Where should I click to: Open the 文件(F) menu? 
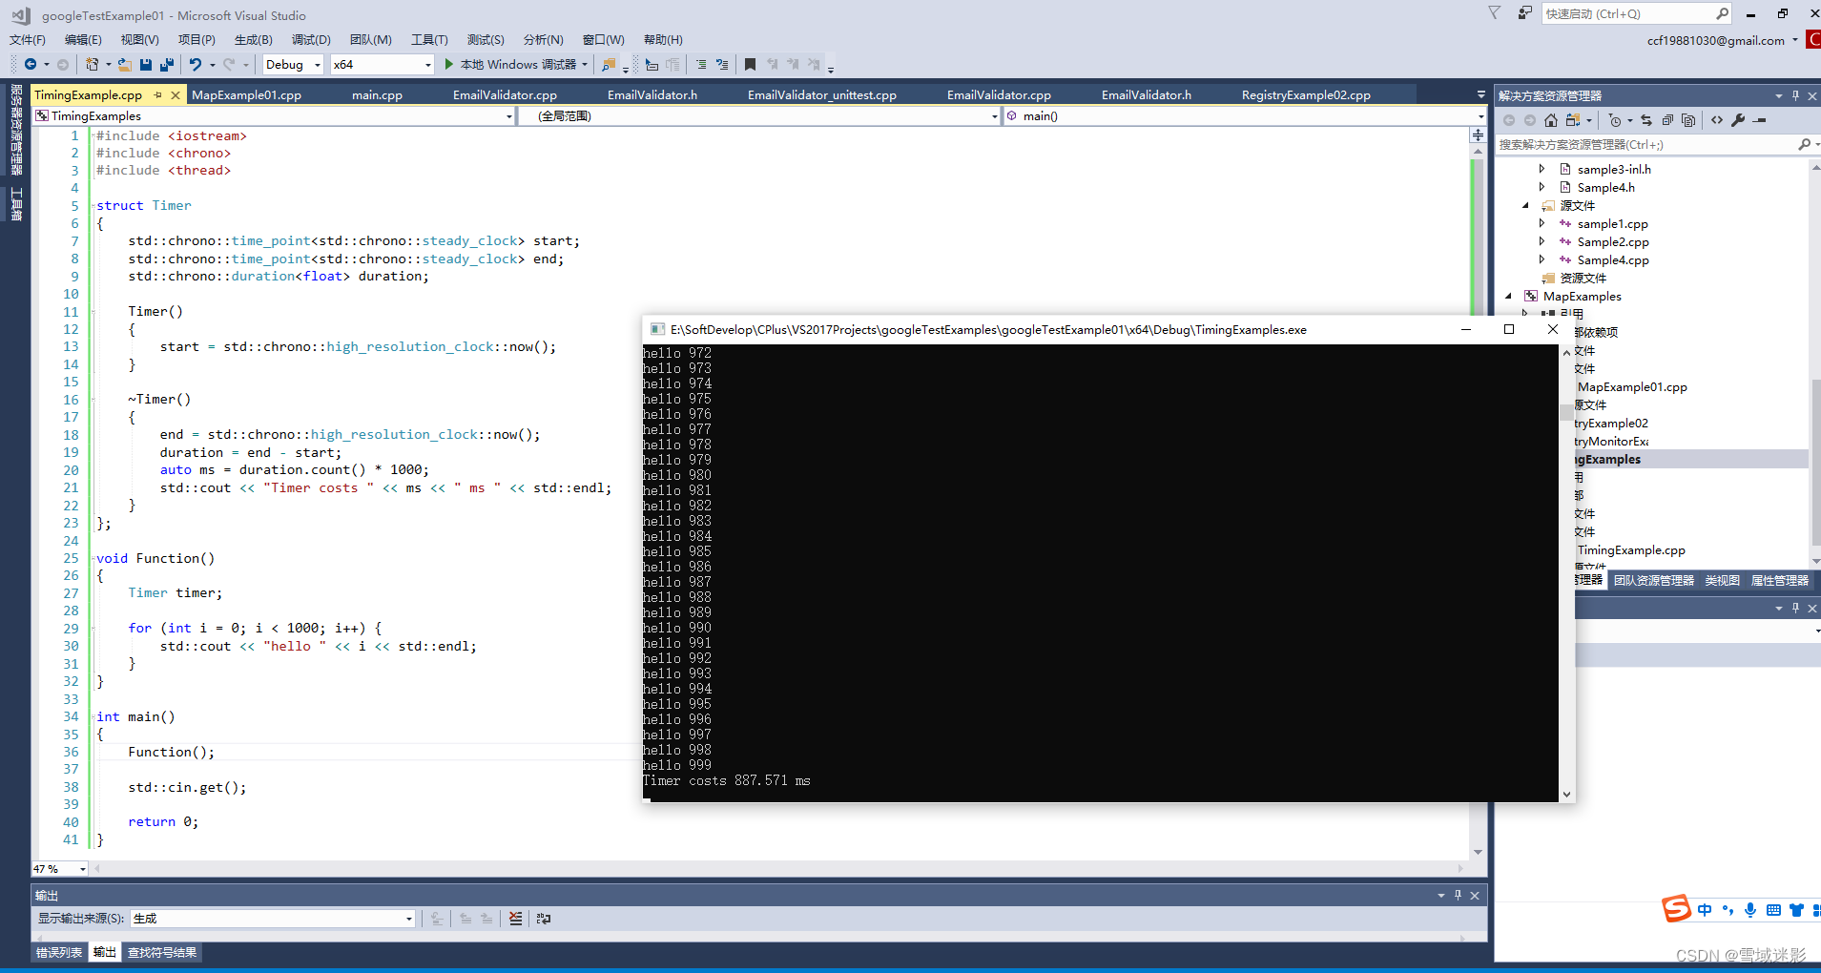28,40
